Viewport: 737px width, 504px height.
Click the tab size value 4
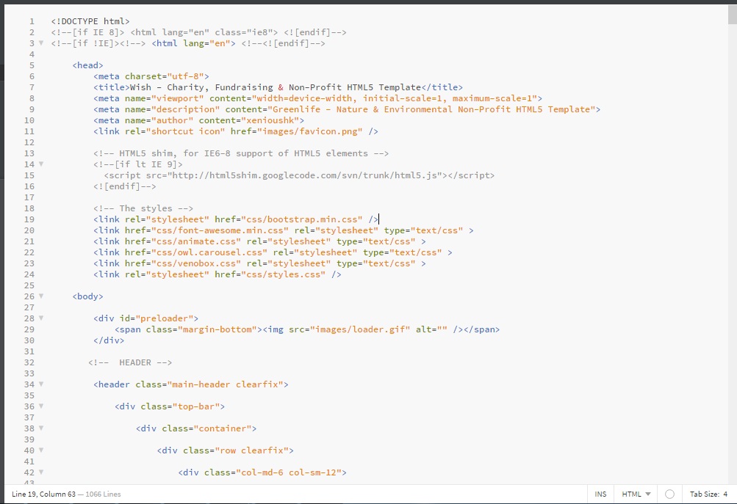[725, 494]
